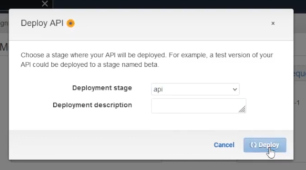Image resolution: width=306 pixels, height=170 pixels.
Task: Grab the description box resize handle
Action: 242,110
